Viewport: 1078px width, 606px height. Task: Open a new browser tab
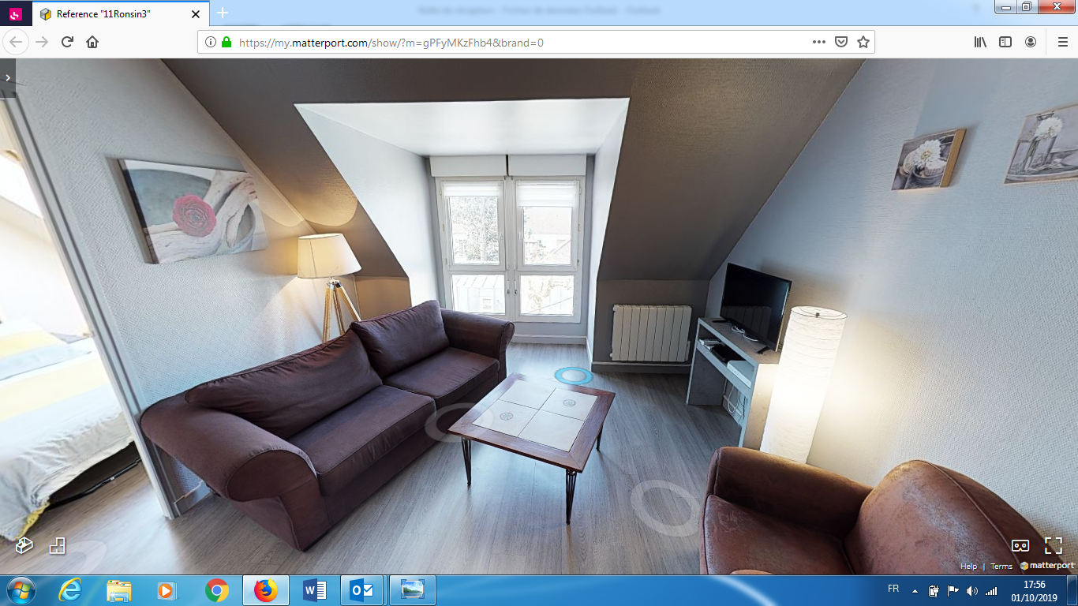(x=222, y=13)
